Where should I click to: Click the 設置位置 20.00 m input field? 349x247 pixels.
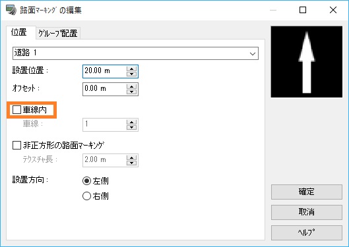pyautogui.click(x=104, y=71)
